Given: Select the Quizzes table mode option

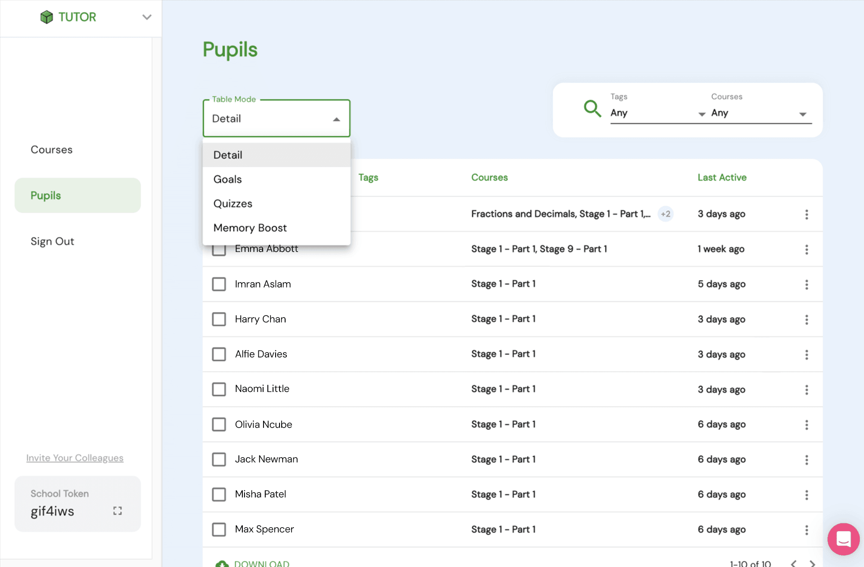Looking at the screenshot, I should click(233, 204).
